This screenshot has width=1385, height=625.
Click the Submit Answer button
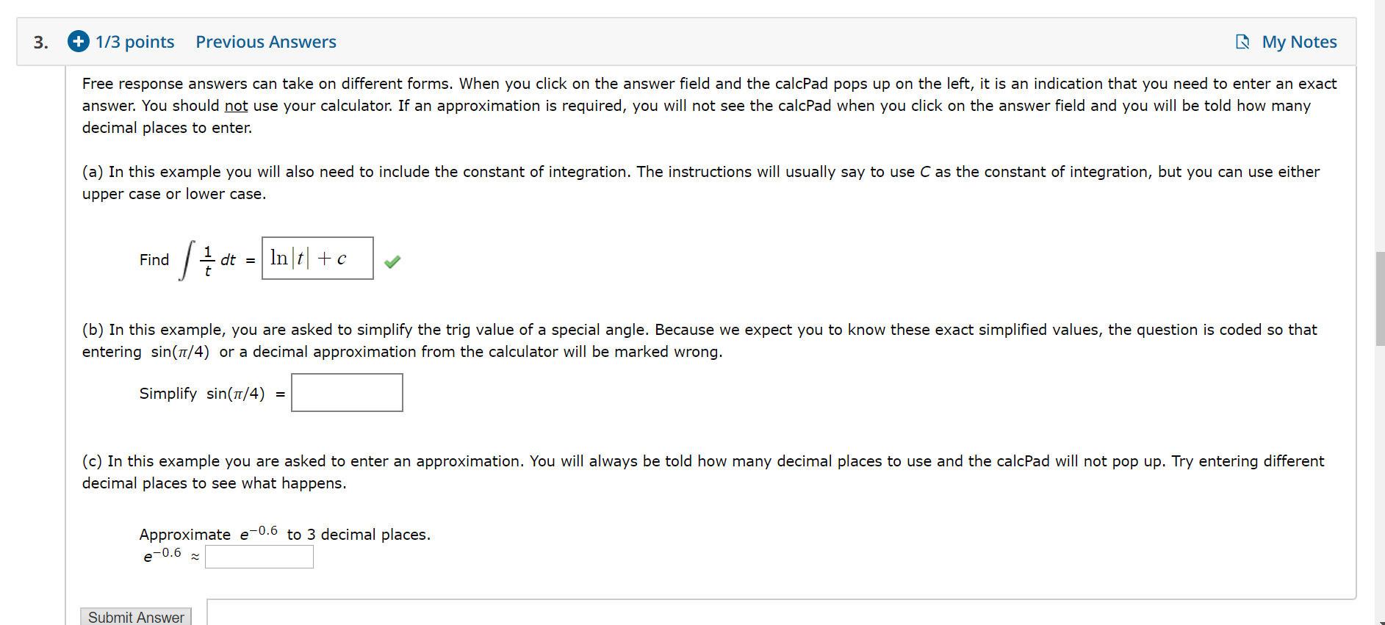tap(136, 617)
